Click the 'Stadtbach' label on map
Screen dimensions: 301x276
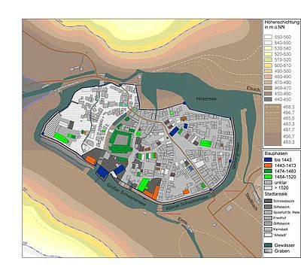(x=251, y=202)
